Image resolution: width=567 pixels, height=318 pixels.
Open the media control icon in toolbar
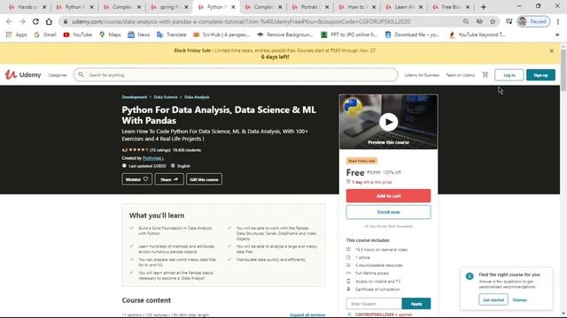pos(509,21)
